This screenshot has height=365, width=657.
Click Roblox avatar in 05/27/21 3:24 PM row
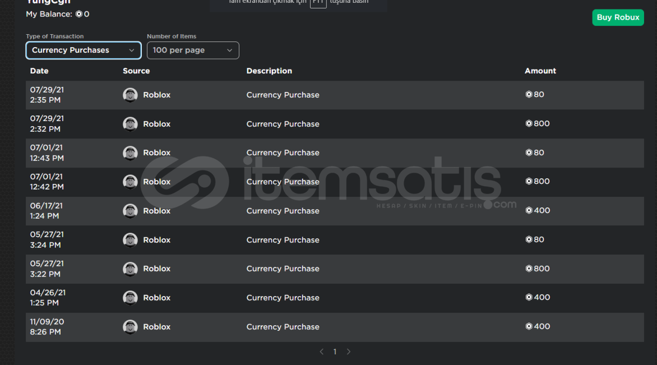130,240
